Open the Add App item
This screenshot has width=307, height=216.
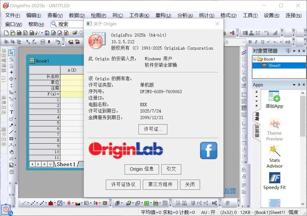click(x=274, y=99)
